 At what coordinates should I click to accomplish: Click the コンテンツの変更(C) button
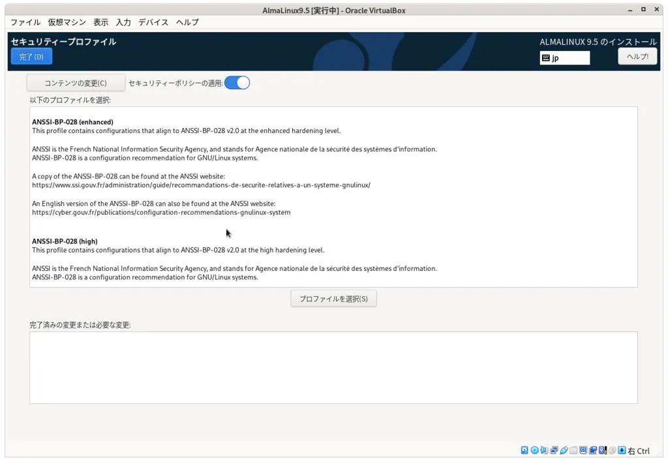coord(76,83)
